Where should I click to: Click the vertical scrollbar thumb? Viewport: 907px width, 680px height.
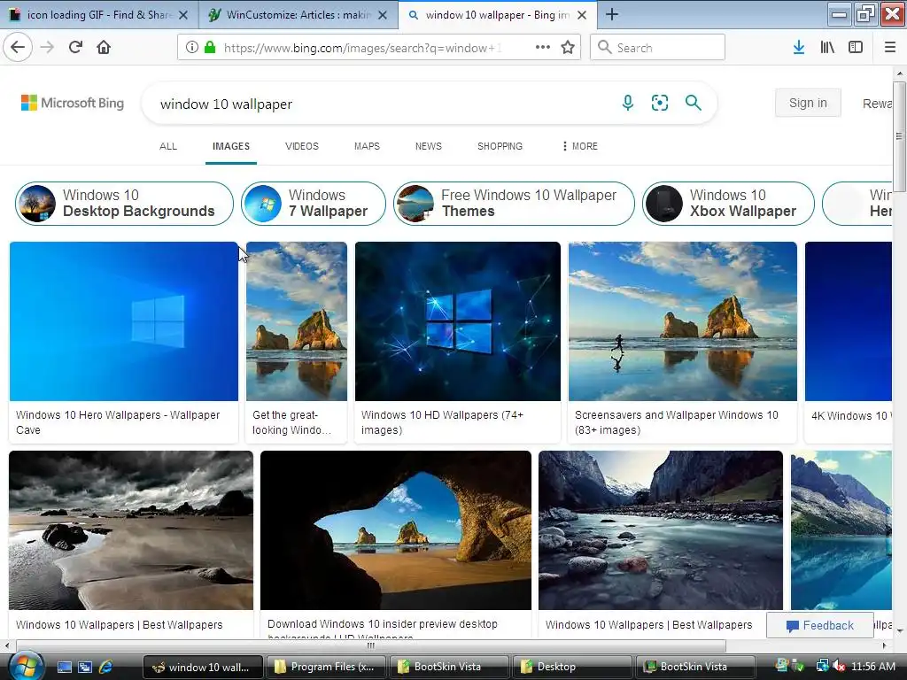[899, 136]
